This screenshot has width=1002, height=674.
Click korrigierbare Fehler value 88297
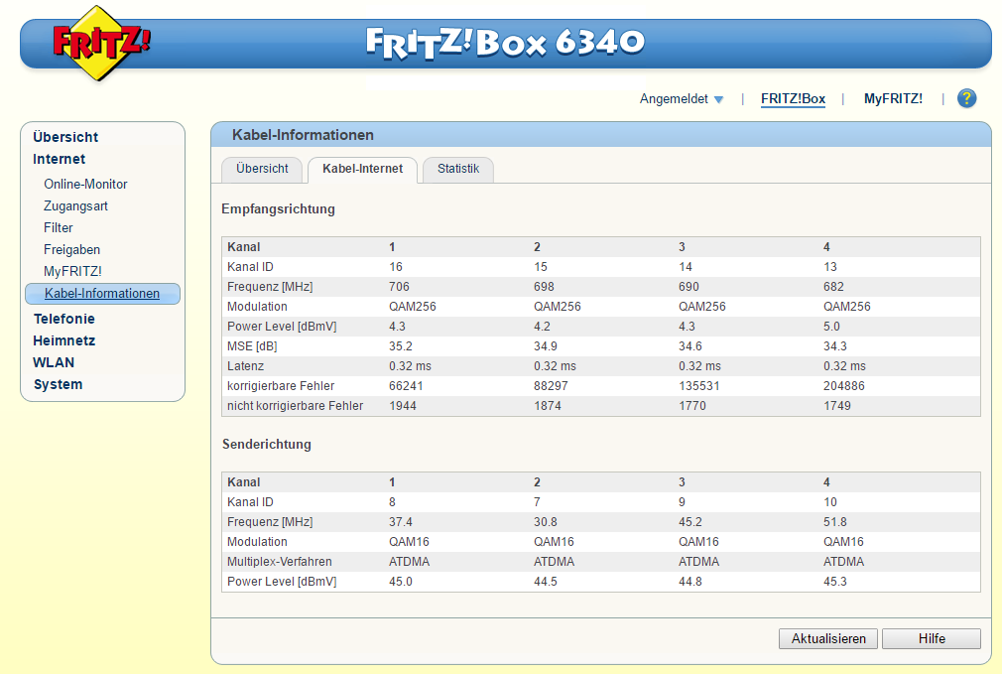551,385
